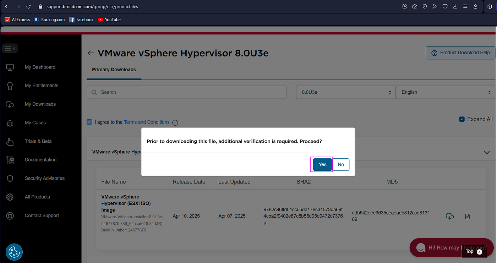Image resolution: width=497 pixels, height=263 pixels.
Task: Open the browser profile account icon
Action: [x=475, y=6]
